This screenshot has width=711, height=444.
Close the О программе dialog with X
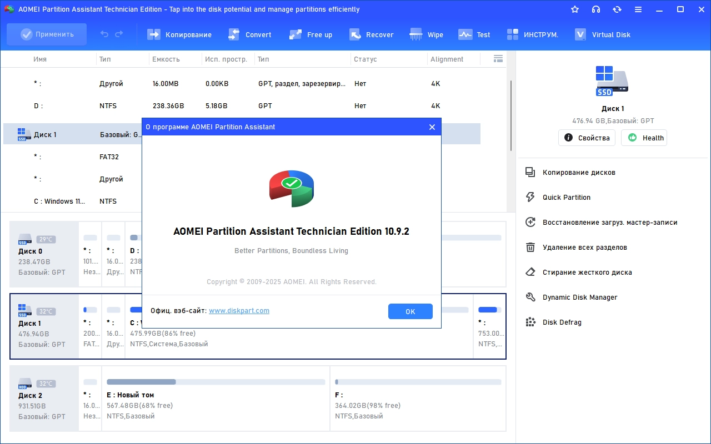tap(432, 127)
